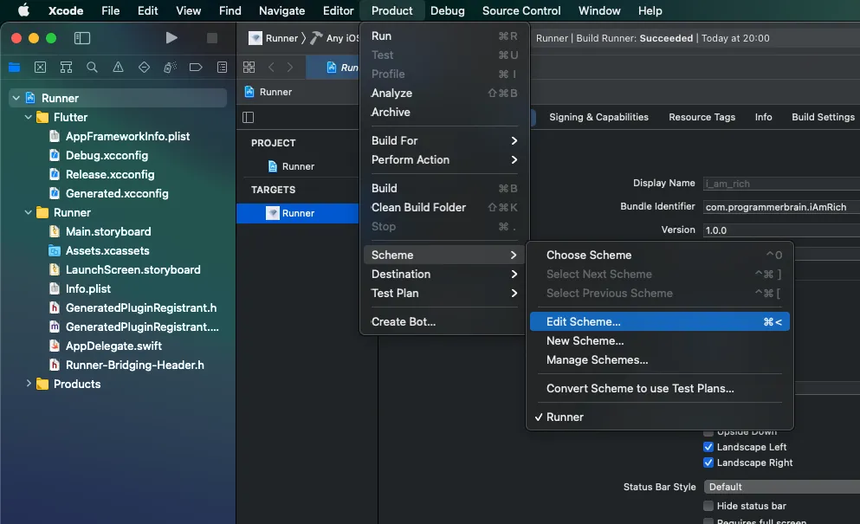Open the Source Control navigator icon
Viewport: 860px width, 524px height.
(40, 68)
